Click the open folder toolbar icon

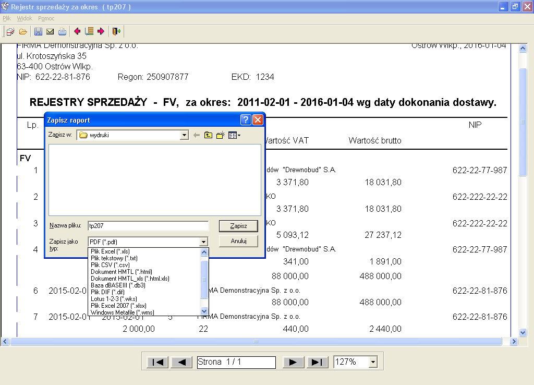(x=23, y=32)
